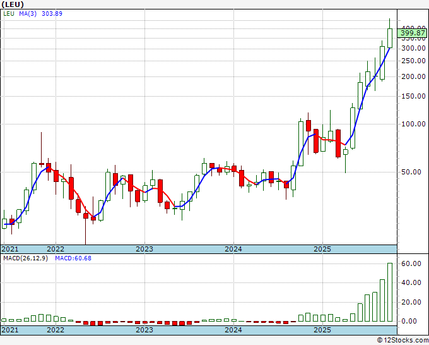Click the 100.00 price axis label
The image size is (429, 345).
pyautogui.click(x=413, y=124)
